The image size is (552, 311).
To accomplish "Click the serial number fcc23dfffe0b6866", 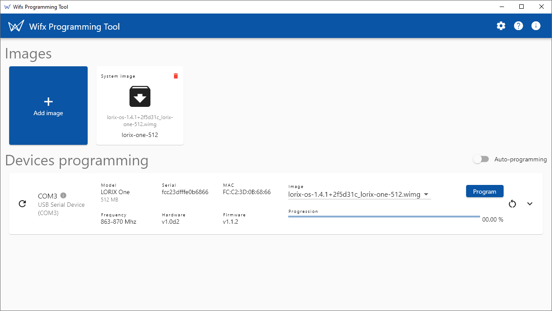I will coord(185,192).
